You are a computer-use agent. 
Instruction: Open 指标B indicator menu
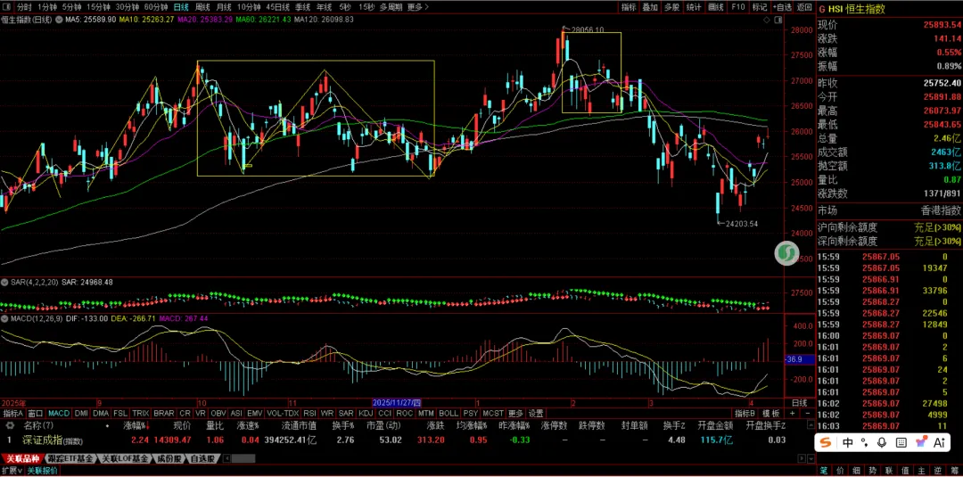745,414
